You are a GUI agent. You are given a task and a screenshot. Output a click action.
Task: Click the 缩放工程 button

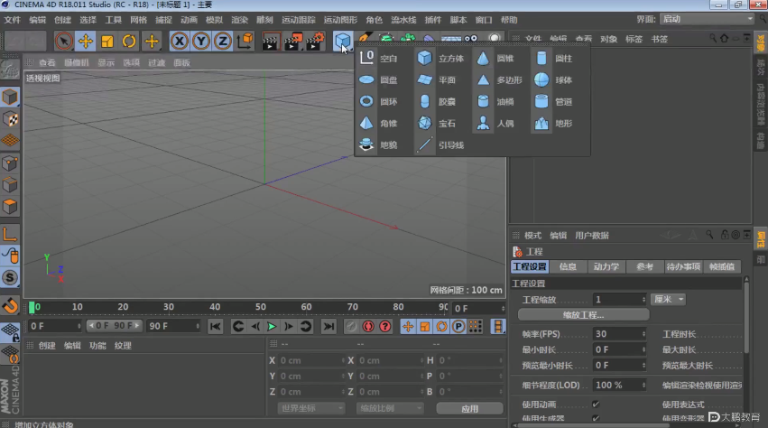[583, 315]
